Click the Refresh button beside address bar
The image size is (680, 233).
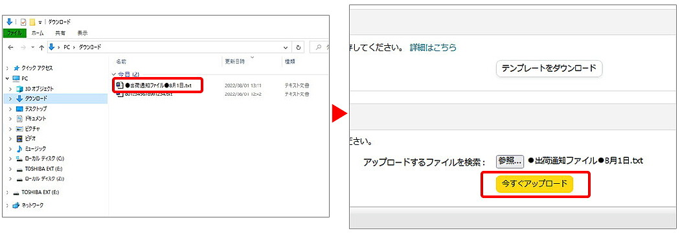click(299, 48)
